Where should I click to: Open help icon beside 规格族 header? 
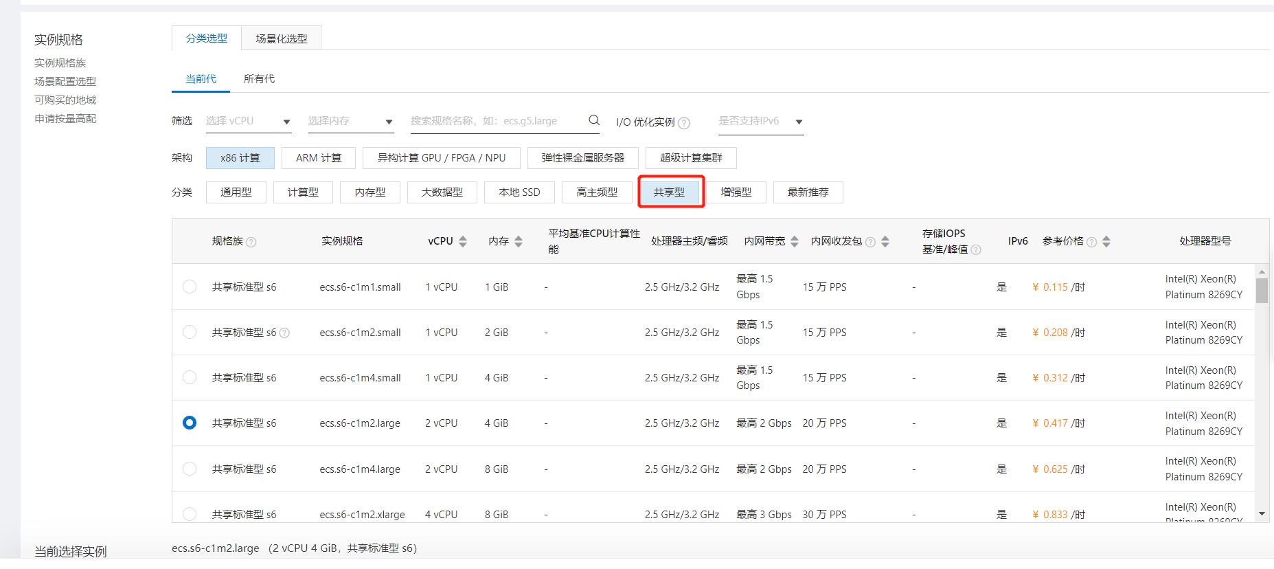coord(251,242)
